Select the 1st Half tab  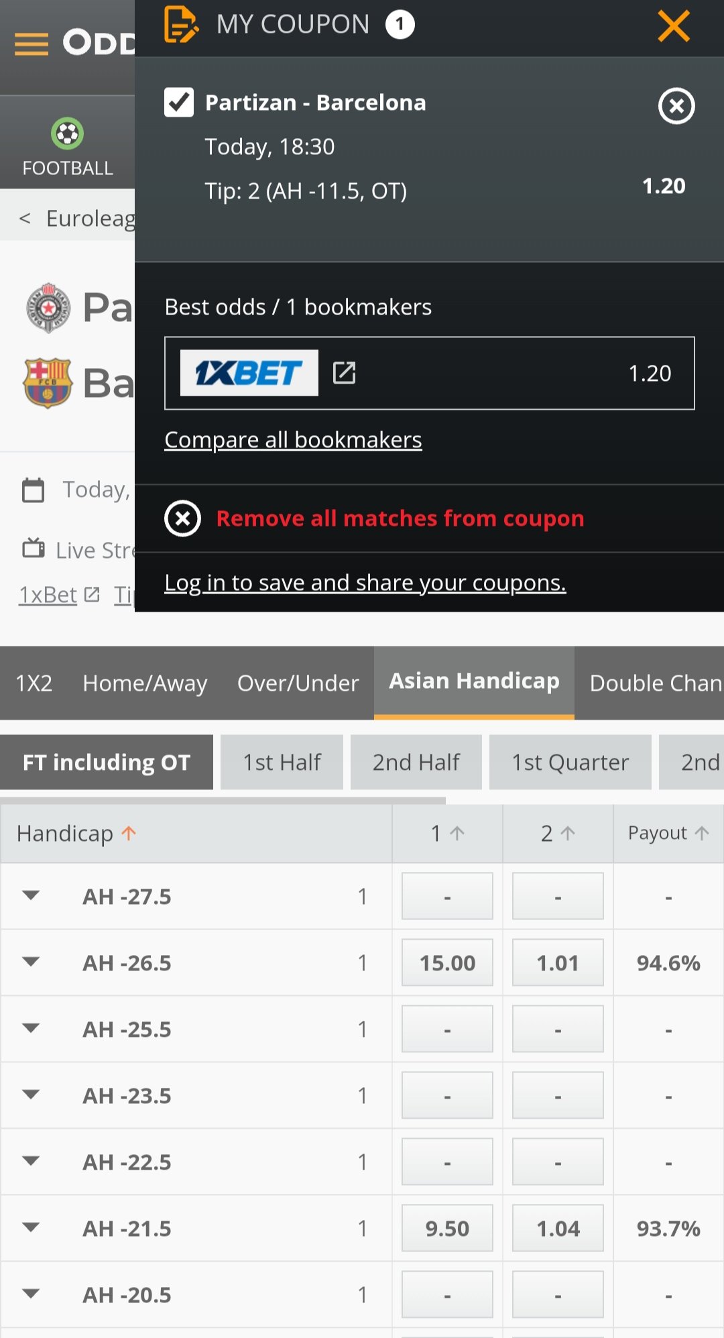coord(282,763)
